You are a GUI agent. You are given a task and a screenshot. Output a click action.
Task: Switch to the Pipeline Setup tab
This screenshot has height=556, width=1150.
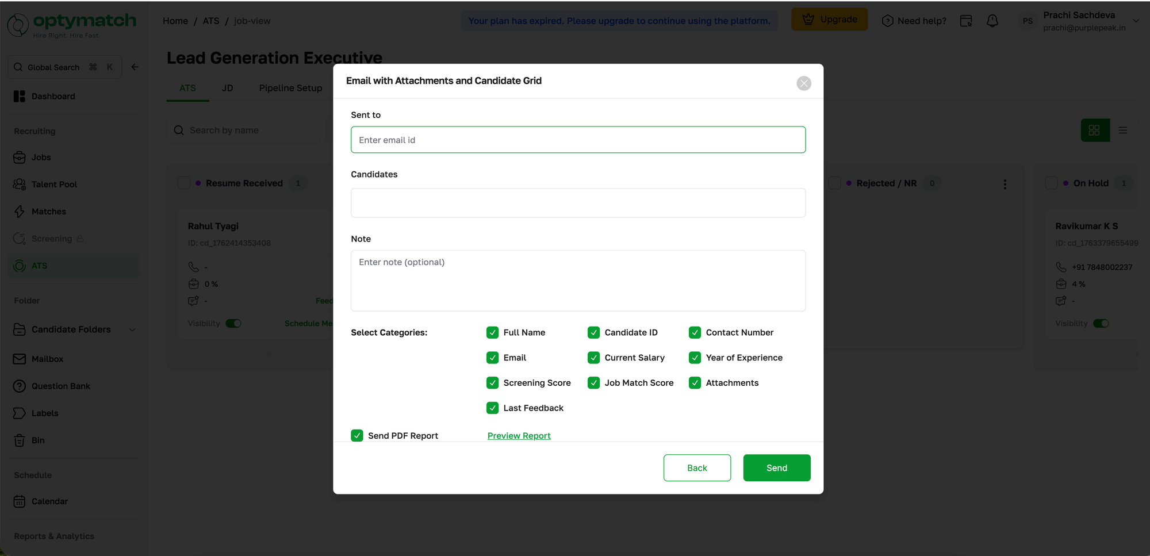click(290, 88)
